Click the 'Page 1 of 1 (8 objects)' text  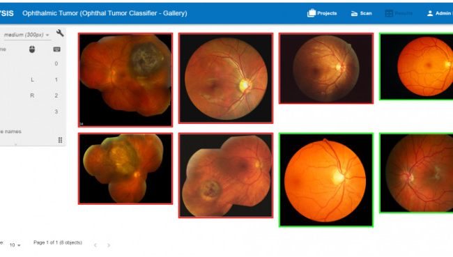click(x=58, y=242)
